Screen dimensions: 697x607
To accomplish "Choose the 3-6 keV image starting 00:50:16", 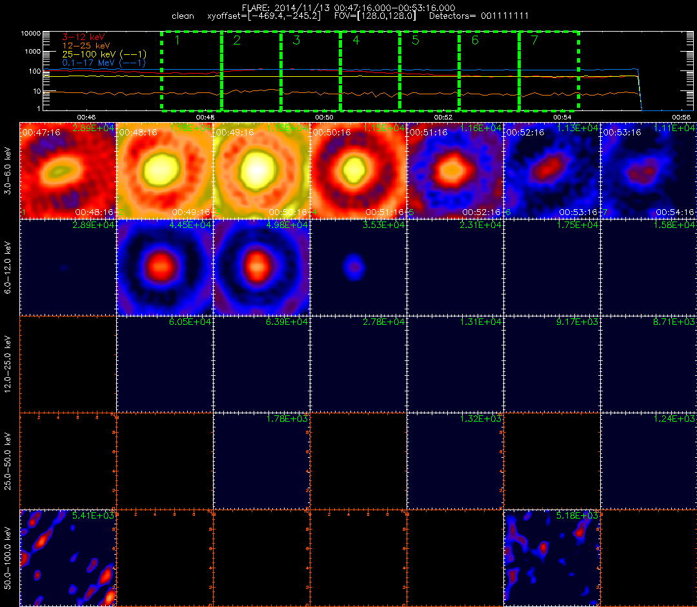I will [x=358, y=170].
